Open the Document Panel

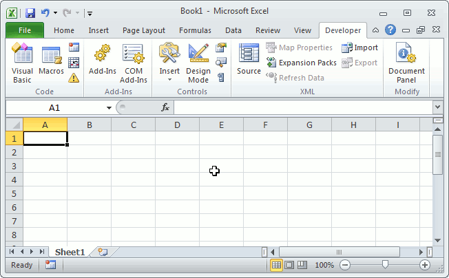tap(406, 63)
